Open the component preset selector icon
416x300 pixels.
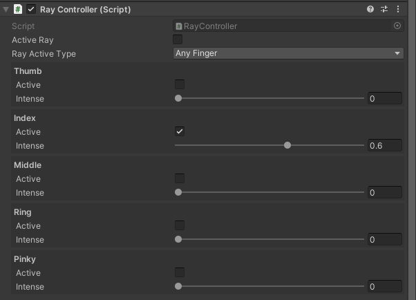pyautogui.click(x=384, y=10)
